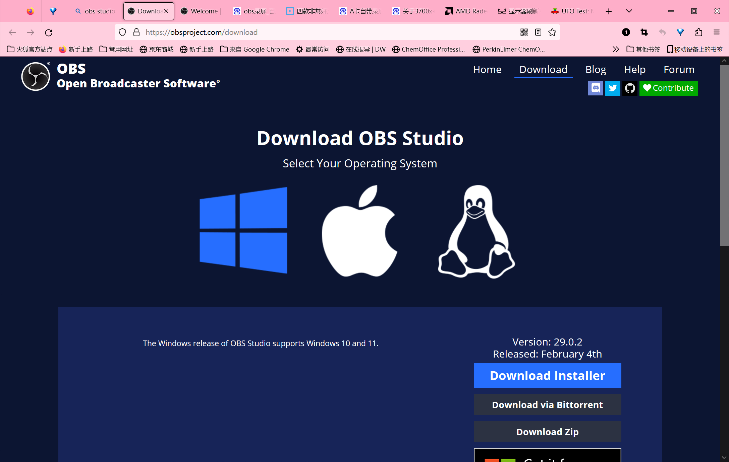Click the OBS logo in the site header
Viewport: 729px width, 462px height.
(36, 76)
